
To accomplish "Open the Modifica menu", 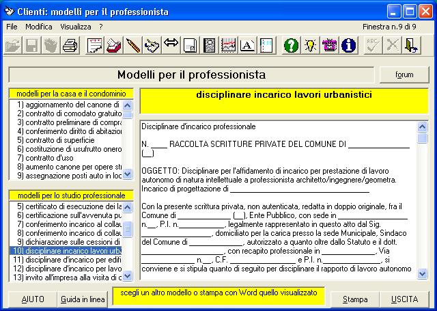I will click(x=39, y=27).
